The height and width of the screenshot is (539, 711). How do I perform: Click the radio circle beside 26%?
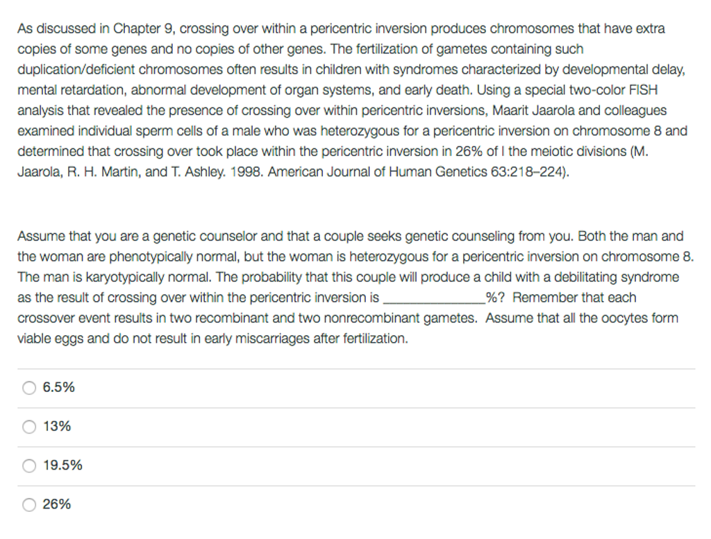click(28, 504)
